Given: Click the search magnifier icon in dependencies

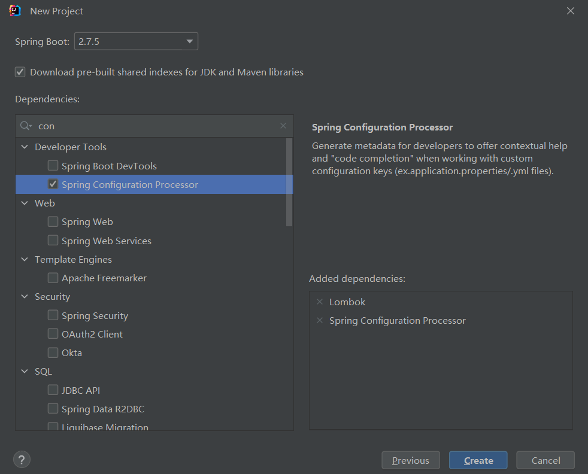Looking at the screenshot, I should pos(26,126).
